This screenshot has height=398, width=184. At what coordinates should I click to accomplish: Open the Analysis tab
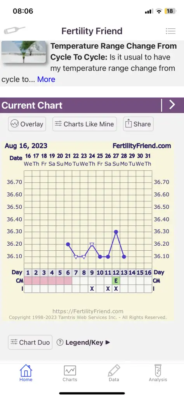click(x=158, y=373)
